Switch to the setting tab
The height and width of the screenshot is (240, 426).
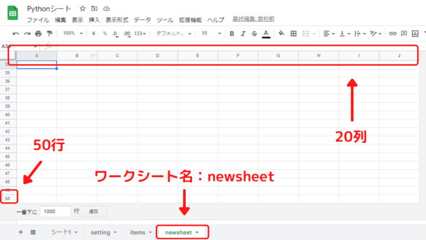pyautogui.click(x=104, y=232)
